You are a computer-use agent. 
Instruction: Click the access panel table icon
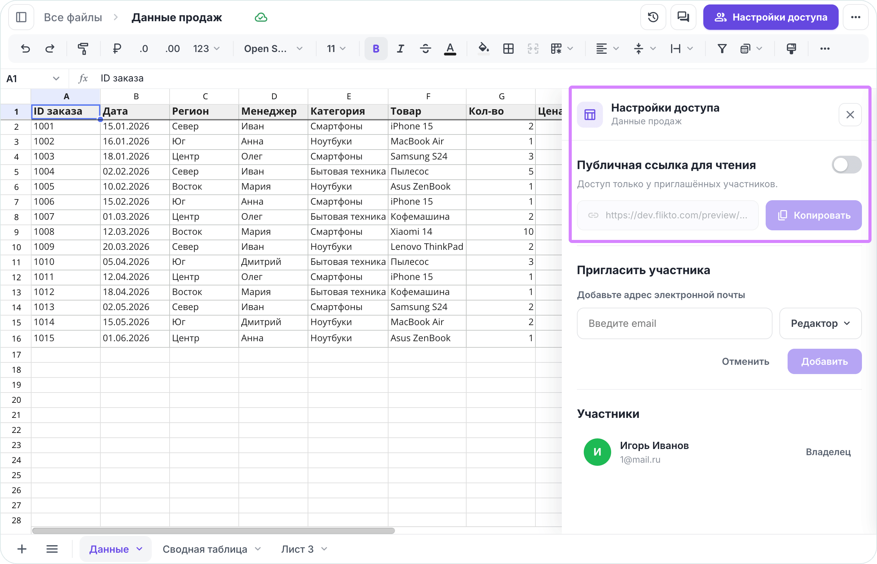click(590, 115)
